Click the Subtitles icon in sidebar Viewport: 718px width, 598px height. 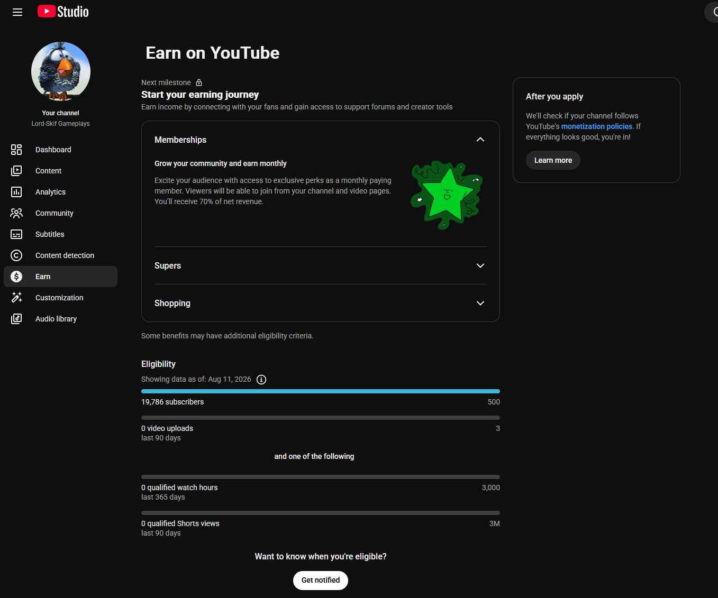click(16, 234)
